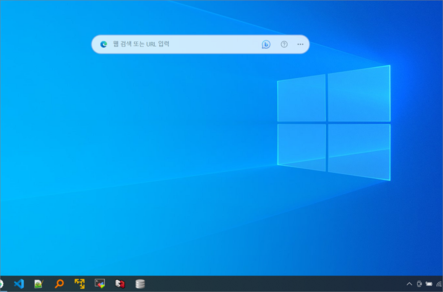Show hidden system tray icons
The image size is (443, 292).
point(409,284)
